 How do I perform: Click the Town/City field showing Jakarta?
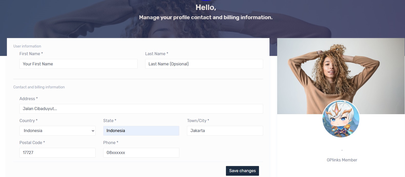tap(225, 131)
